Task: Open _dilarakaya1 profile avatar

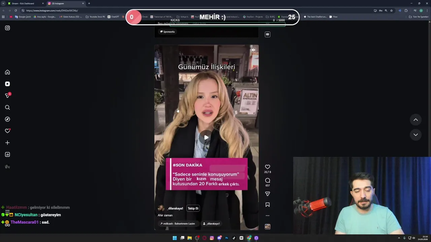Action: pos(161,208)
